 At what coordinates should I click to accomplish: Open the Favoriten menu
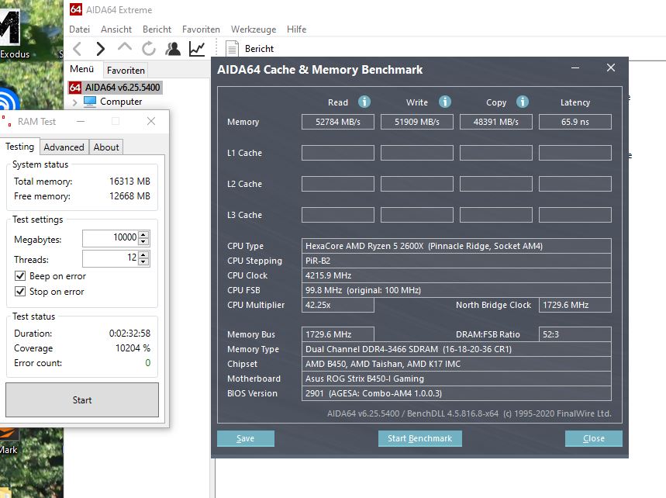201,29
